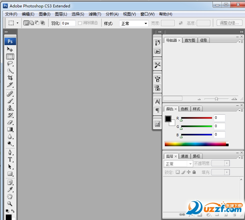Viewport: 245px width, 220px height.
Task: Open the Character panel icon
Action: tap(157, 101)
